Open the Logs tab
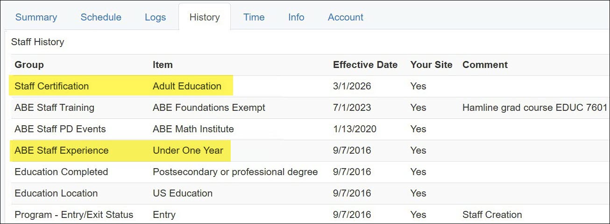The image size is (610, 224). coord(155,17)
